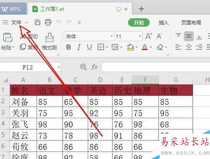The width and height of the screenshot is (210, 159).
Task: Click the decrease font size A- icon
Action: click(x=160, y=36)
